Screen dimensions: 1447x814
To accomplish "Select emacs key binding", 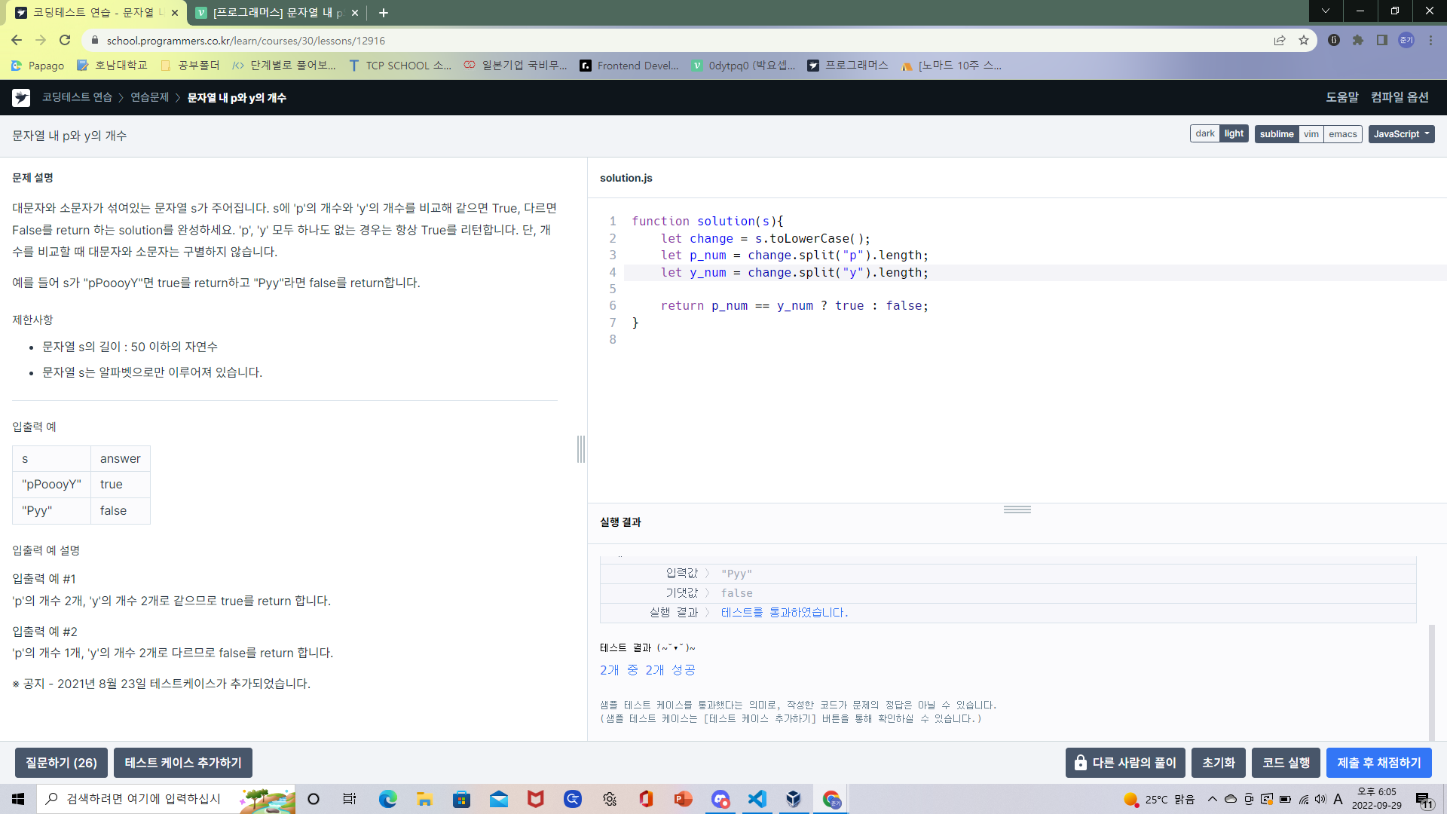I will pos(1343,134).
